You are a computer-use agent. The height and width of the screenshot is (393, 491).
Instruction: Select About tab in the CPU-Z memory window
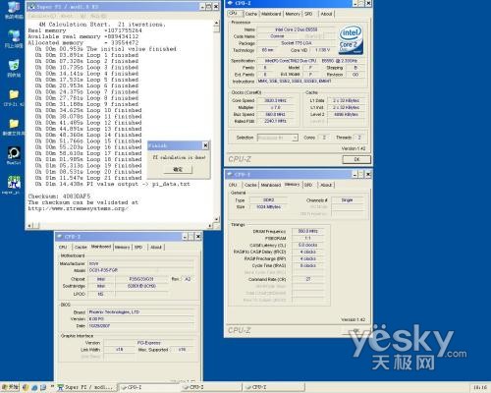point(326,185)
